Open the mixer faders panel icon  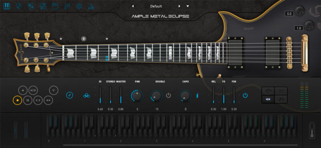(x=67, y=6)
